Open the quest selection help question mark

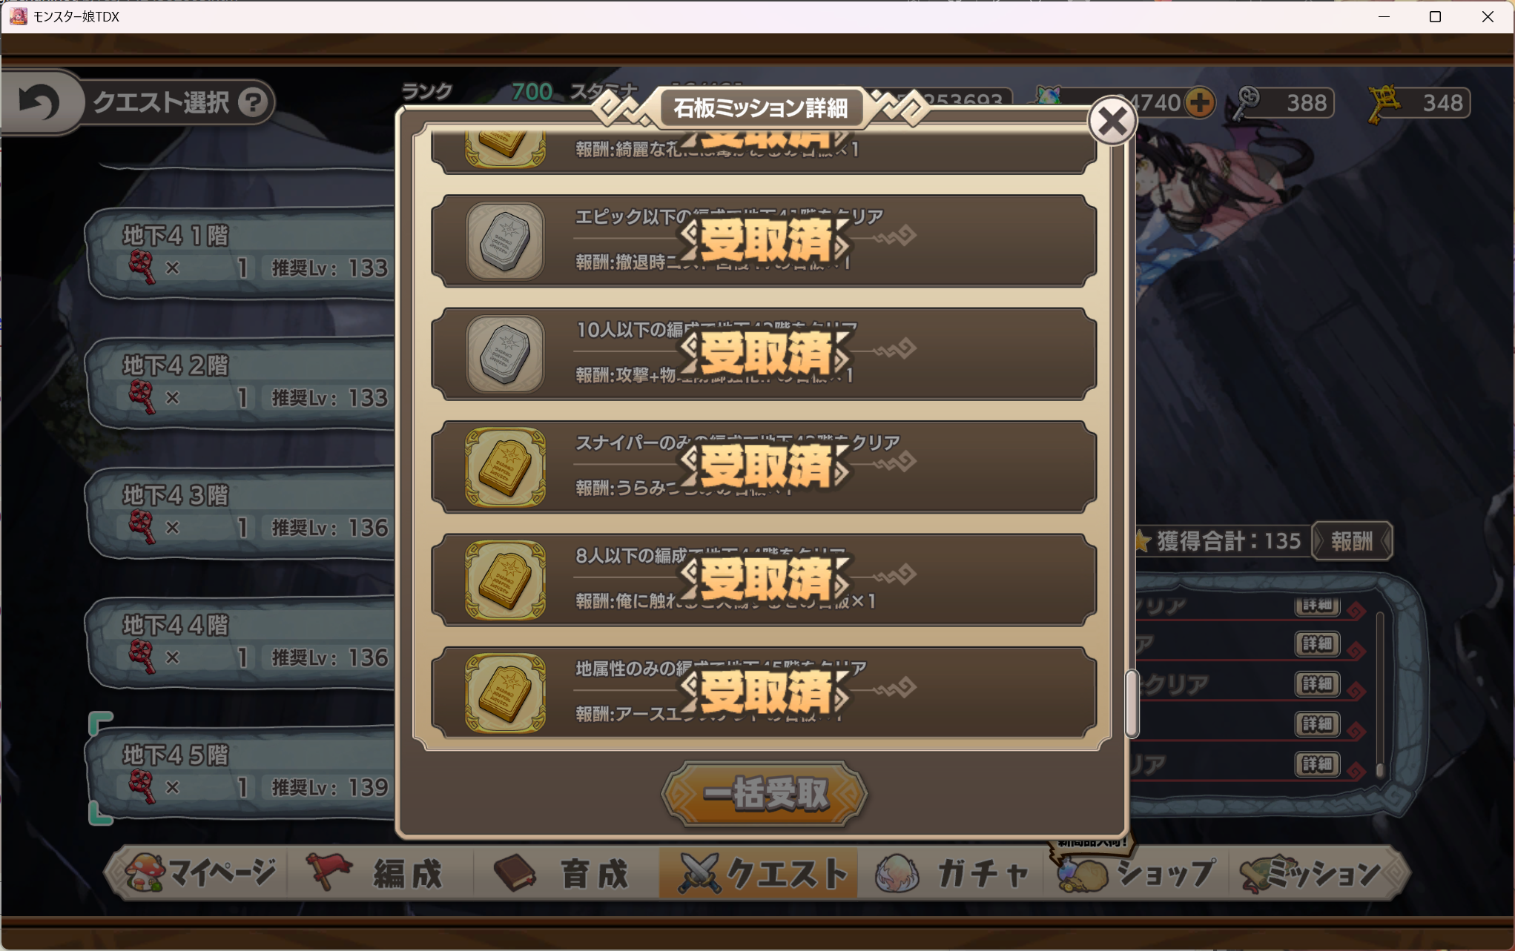click(x=253, y=102)
